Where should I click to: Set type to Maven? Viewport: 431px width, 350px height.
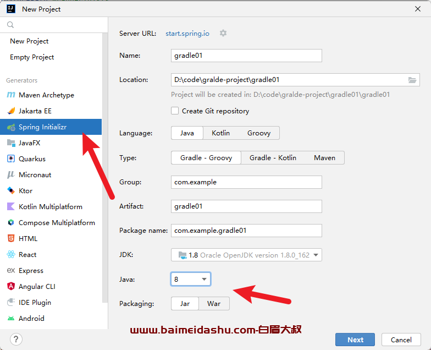tap(324, 157)
